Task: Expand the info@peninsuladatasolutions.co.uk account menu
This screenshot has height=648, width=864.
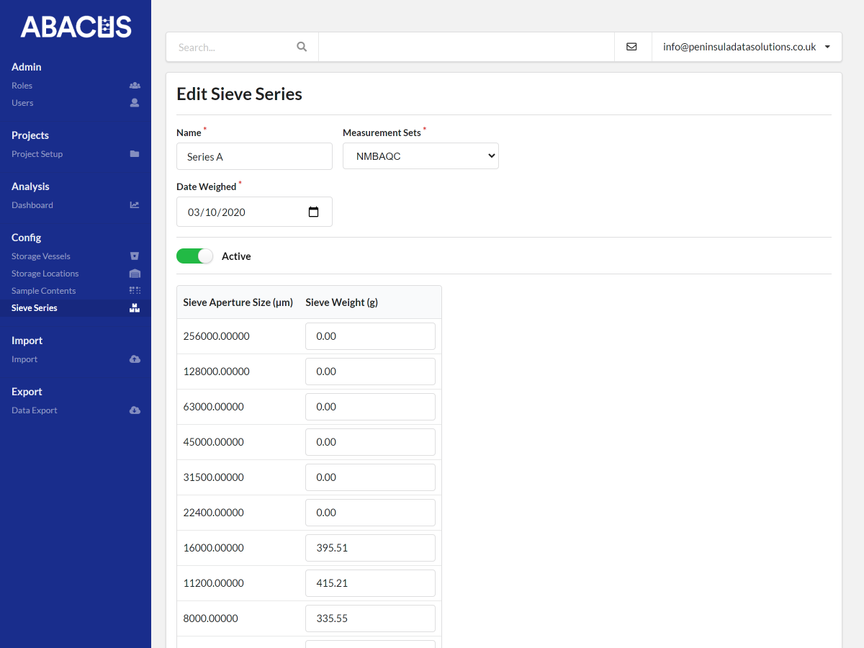Action: [x=747, y=47]
